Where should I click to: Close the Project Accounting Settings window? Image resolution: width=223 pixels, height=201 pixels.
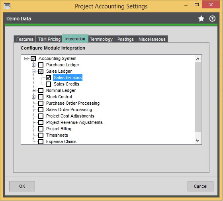point(211,5)
